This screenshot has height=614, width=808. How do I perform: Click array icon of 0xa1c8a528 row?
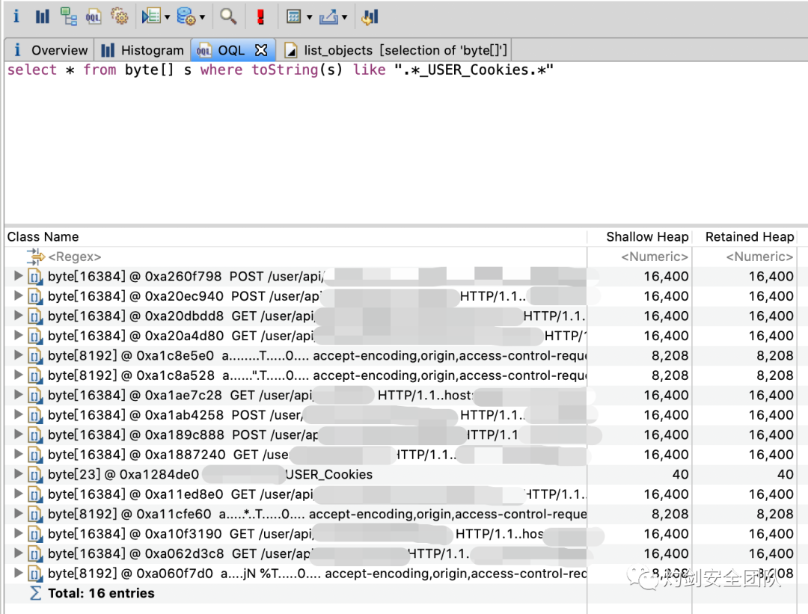pyautogui.click(x=35, y=375)
